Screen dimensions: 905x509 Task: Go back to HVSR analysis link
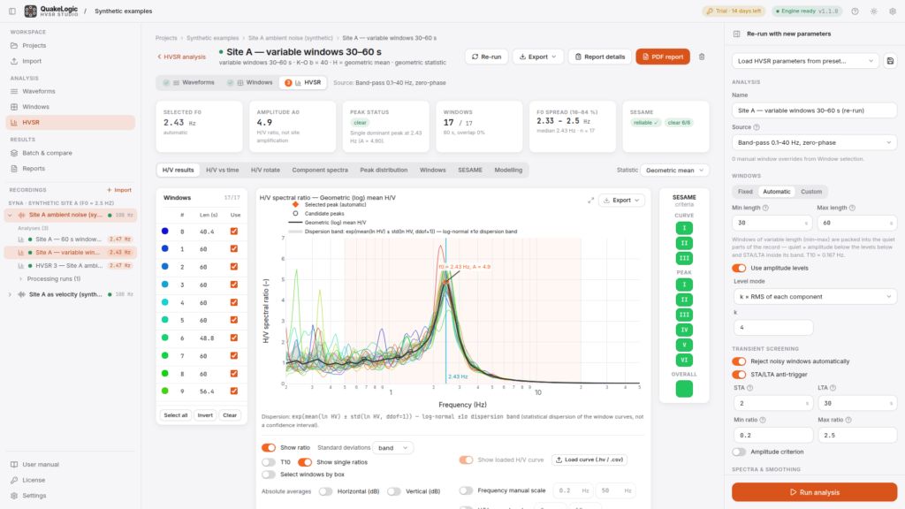point(181,57)
